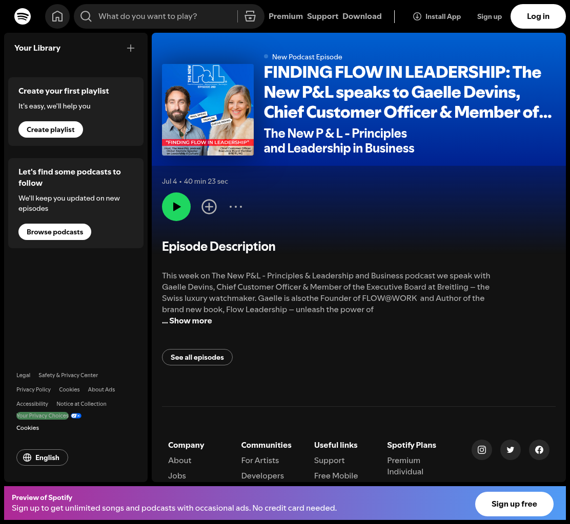
Task: Open Spotify's Instagram page
Action: (x=482, y=450)
